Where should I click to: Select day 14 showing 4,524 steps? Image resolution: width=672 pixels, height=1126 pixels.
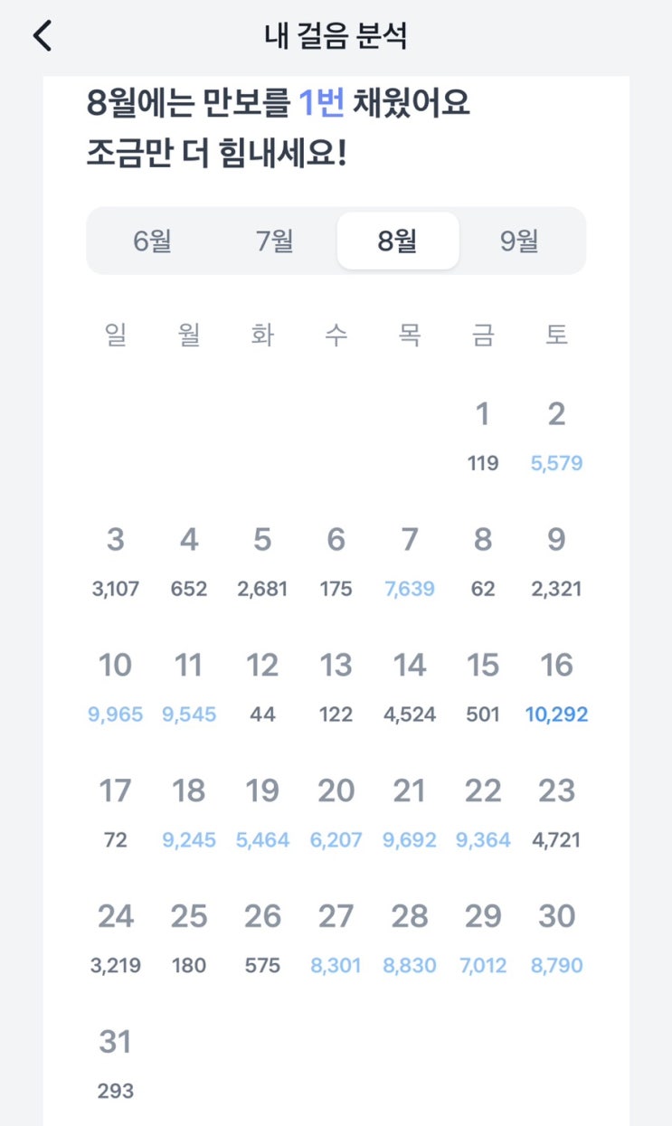click(x=410, y=688)
